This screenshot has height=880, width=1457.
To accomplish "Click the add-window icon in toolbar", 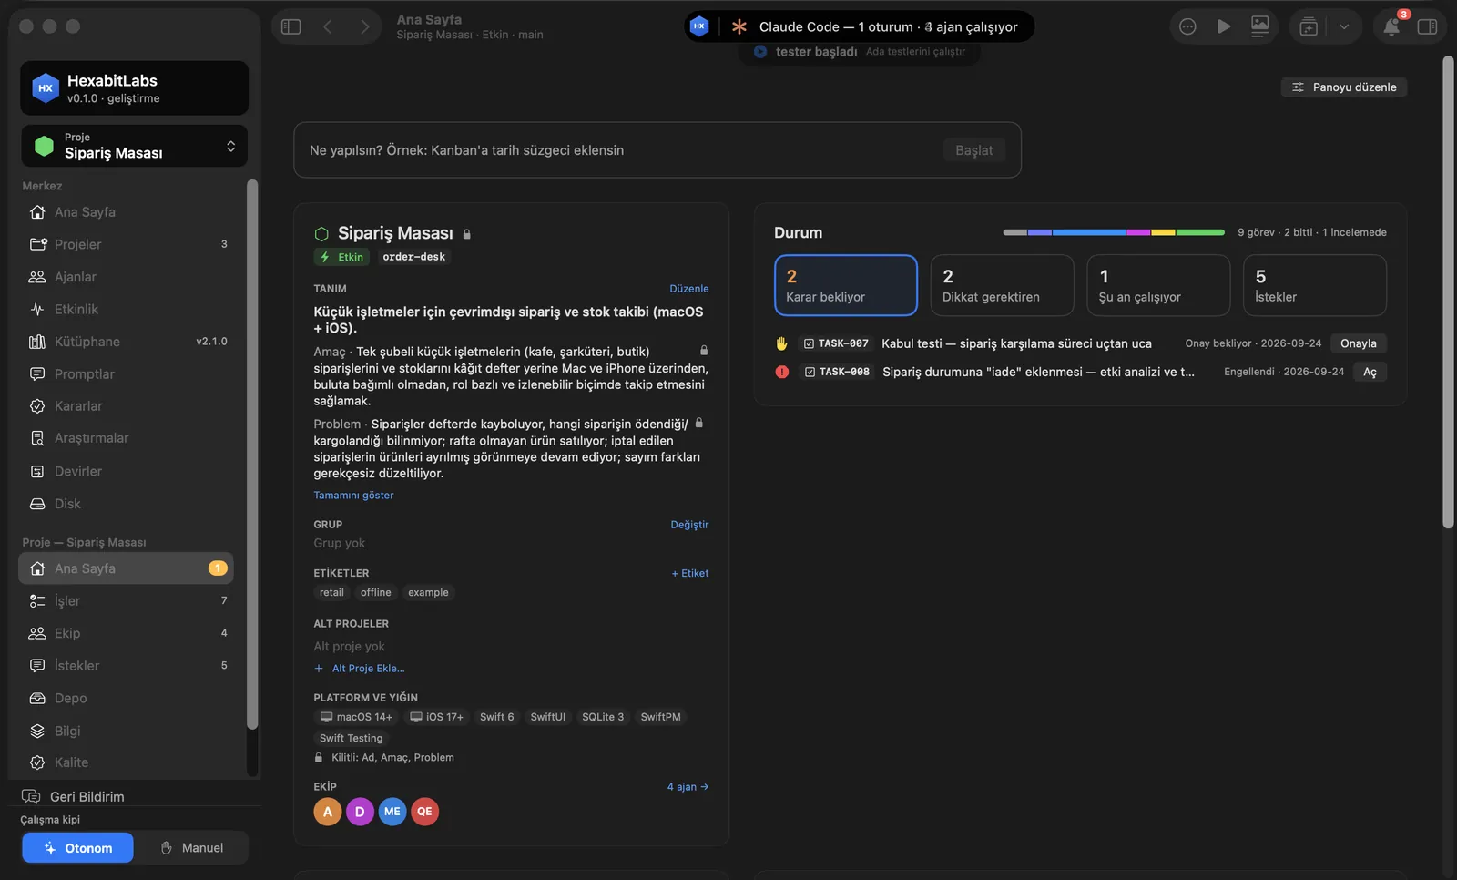I will [1309, 27].
